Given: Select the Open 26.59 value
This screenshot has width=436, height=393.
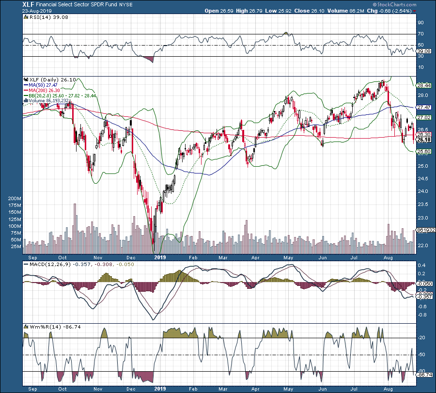Looking at the screenshot, I should pyautogui.click(x=219, y=11).
